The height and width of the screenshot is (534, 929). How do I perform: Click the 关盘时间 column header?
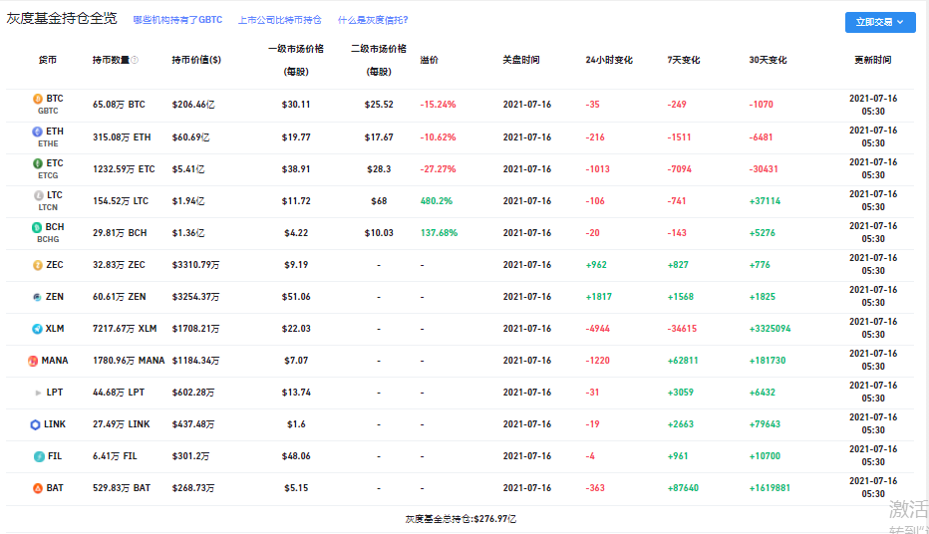521,60
